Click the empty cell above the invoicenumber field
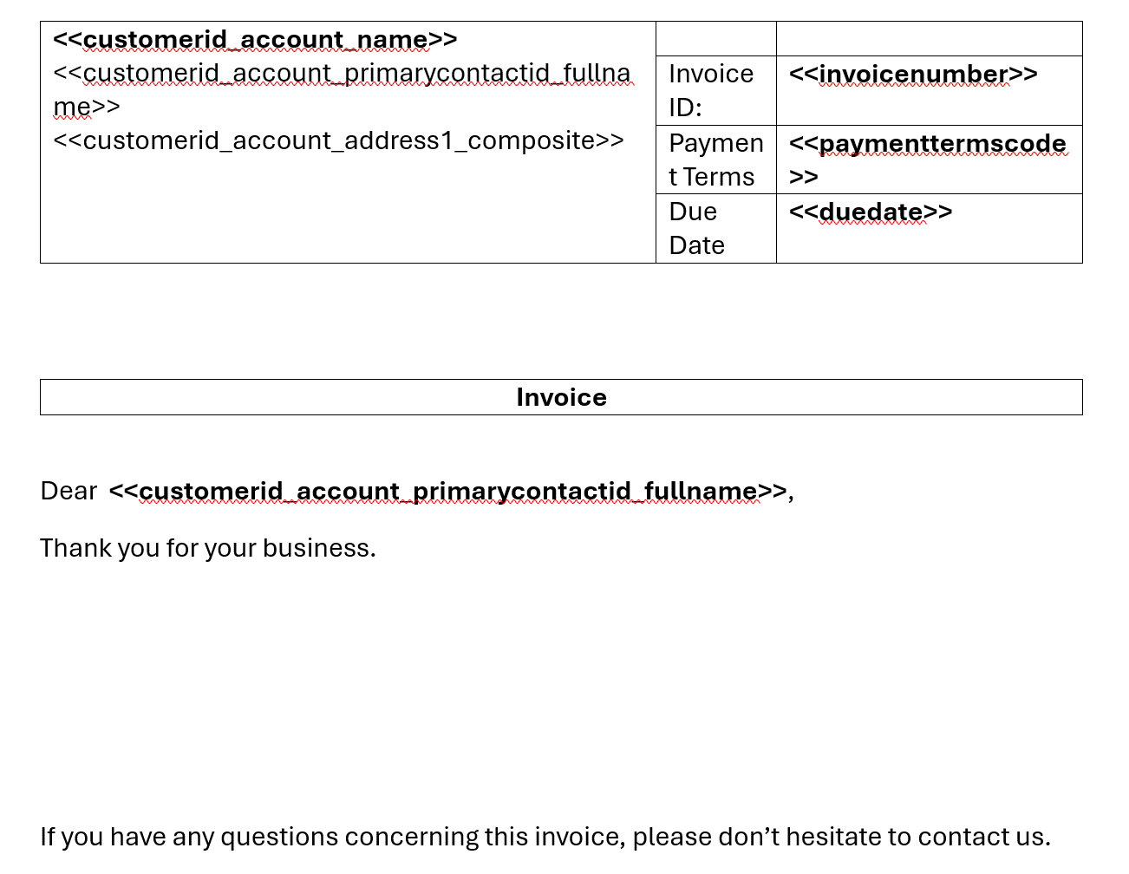1129x874 pixels. [929, 39]
